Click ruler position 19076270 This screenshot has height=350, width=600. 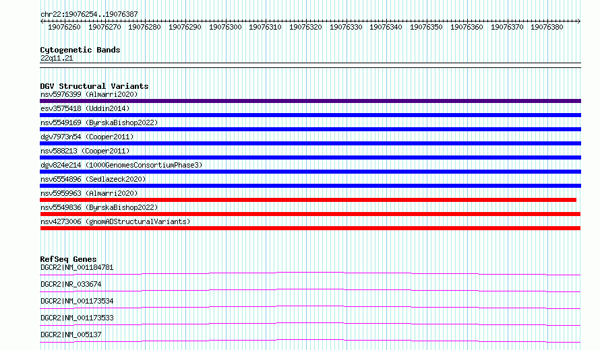point(104,27)
